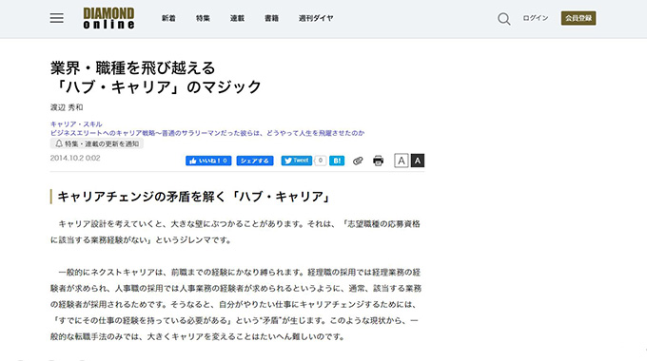Click the Facebook いいね! button

tap(208, 161)
